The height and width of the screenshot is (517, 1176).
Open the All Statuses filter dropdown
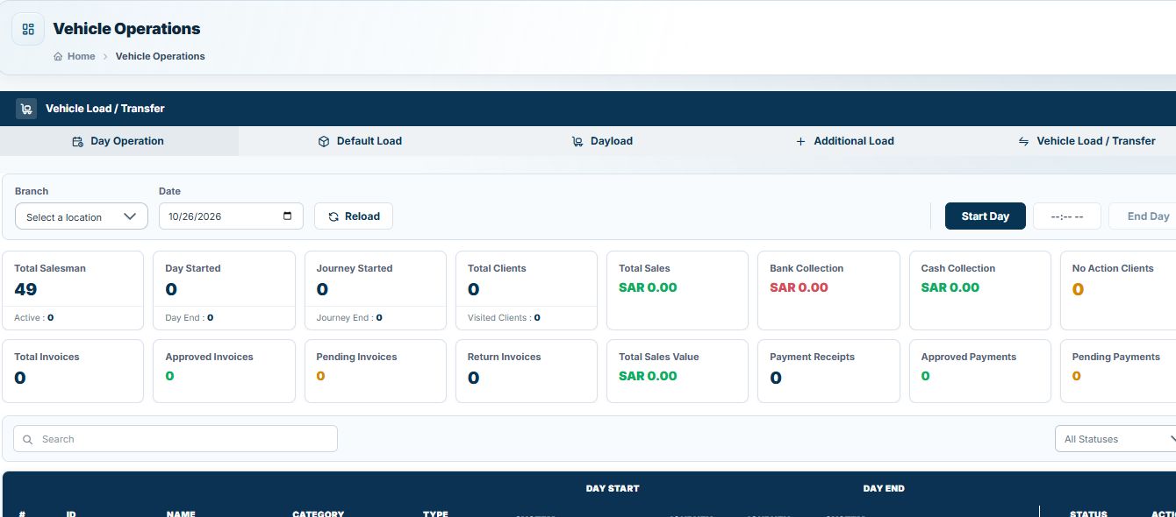click(x=1116, y=439)
